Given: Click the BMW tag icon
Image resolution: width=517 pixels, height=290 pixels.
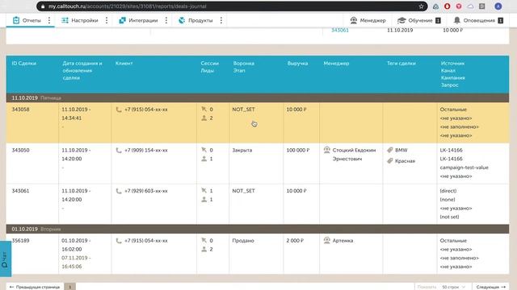Looking at the screenshot, I should tap(389, 150).
